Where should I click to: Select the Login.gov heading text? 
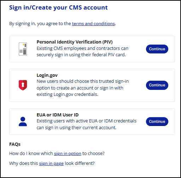click(x=47, y=75)
